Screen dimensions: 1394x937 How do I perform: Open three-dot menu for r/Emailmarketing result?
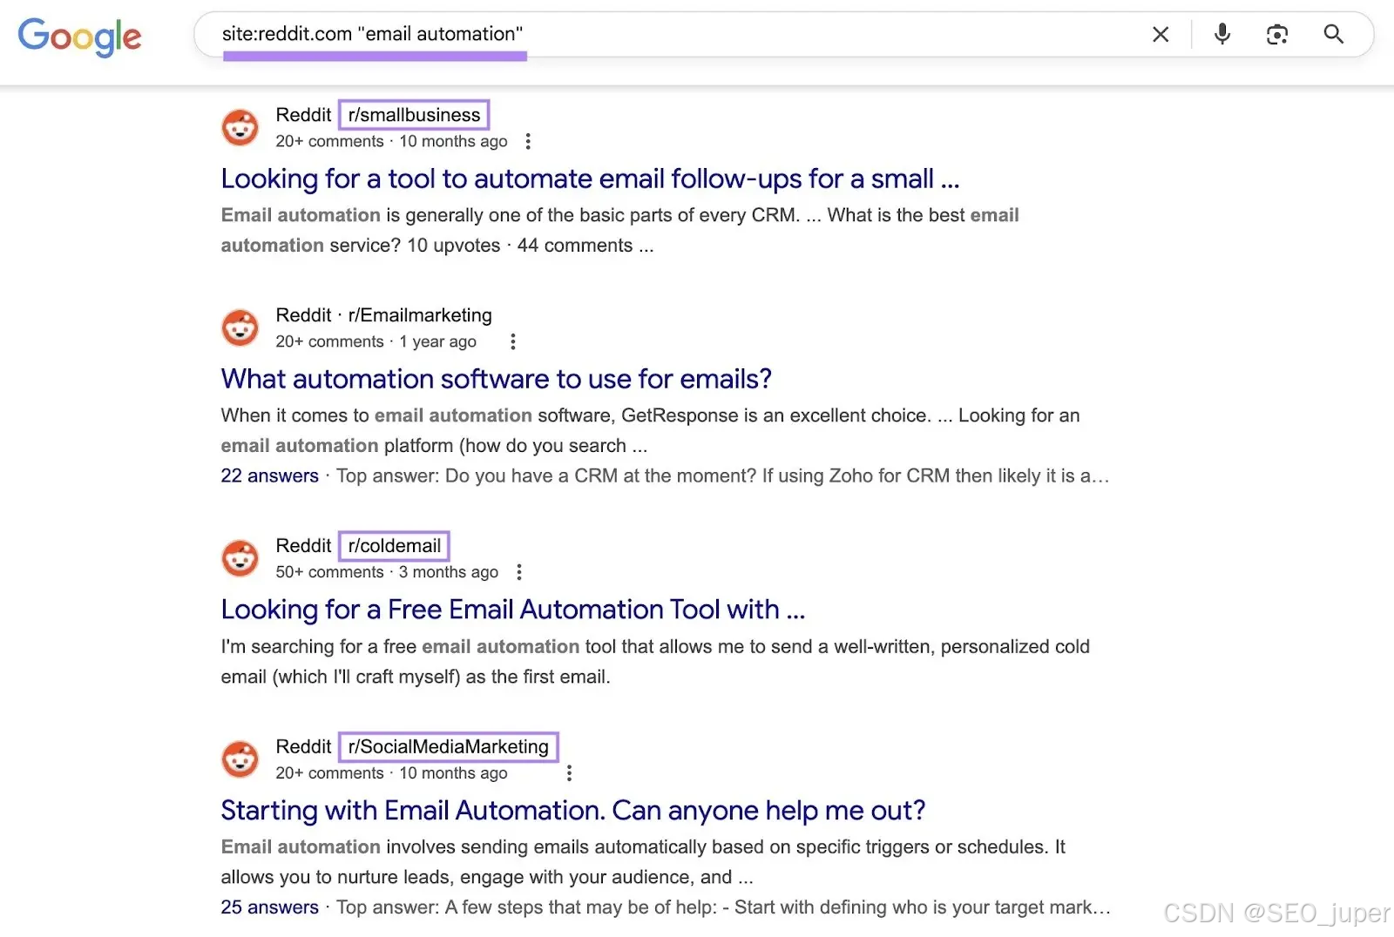(x=513, y=341)
